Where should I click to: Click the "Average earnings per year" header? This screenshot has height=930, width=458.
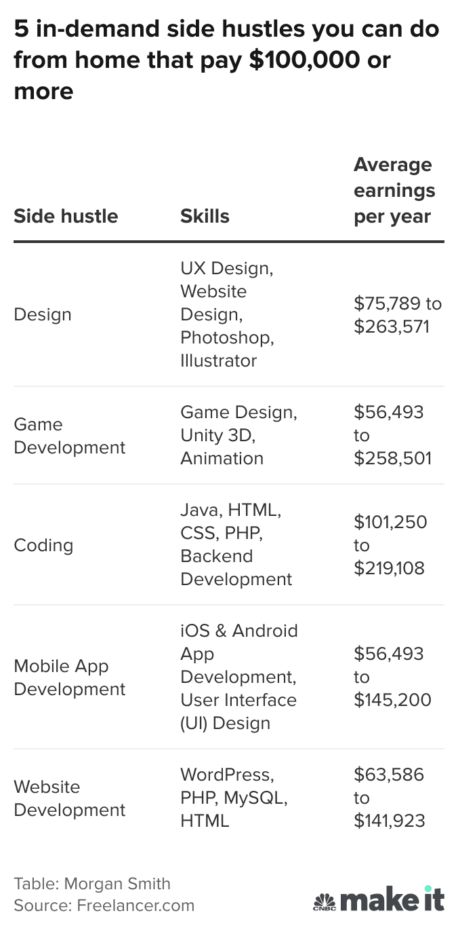(x=394, y=191)
